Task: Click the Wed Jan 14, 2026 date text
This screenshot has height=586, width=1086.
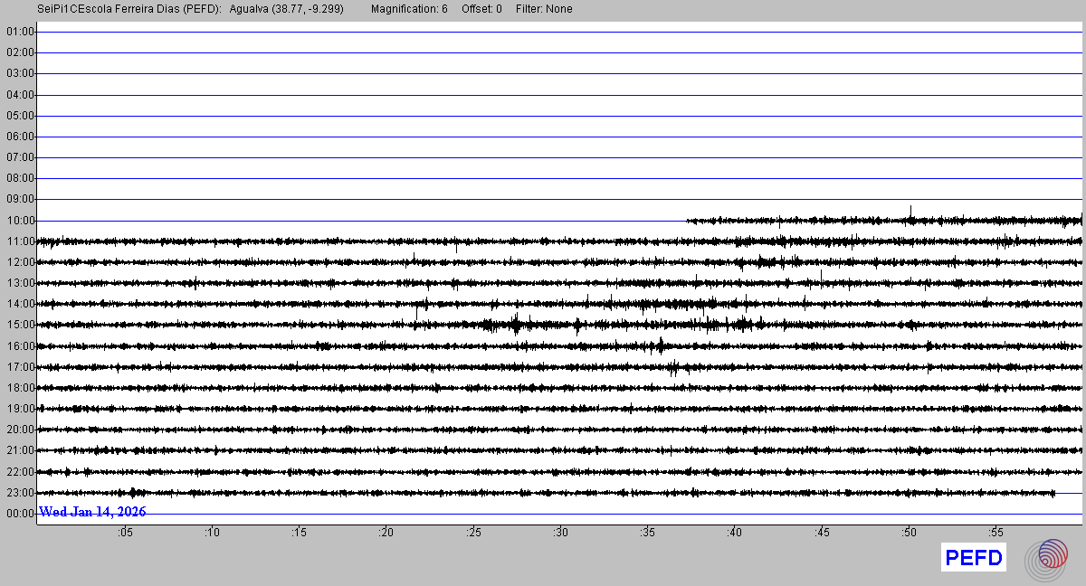Action: (x=92, y=512)
